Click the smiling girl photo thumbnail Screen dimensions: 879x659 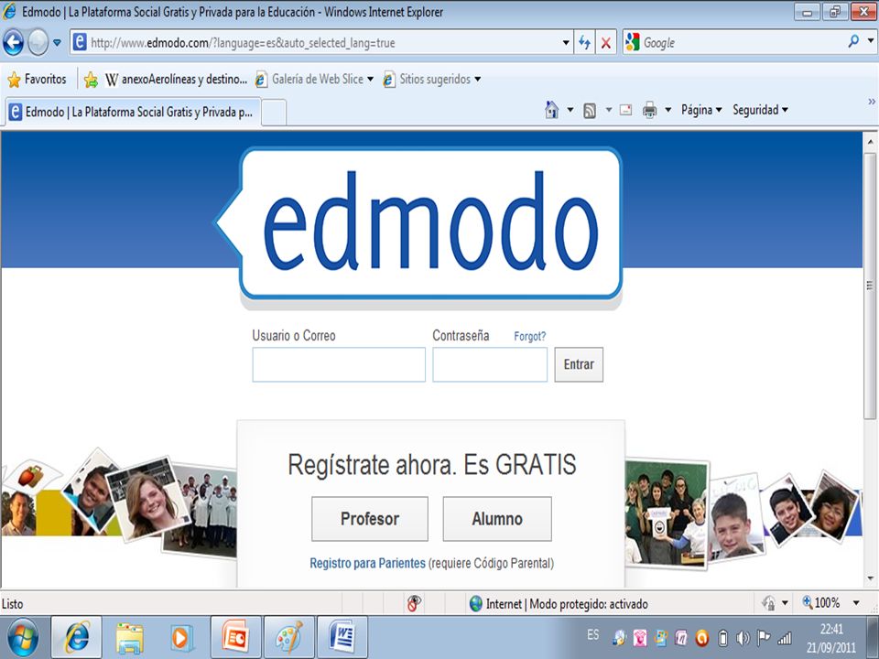(x=150, y=500)
